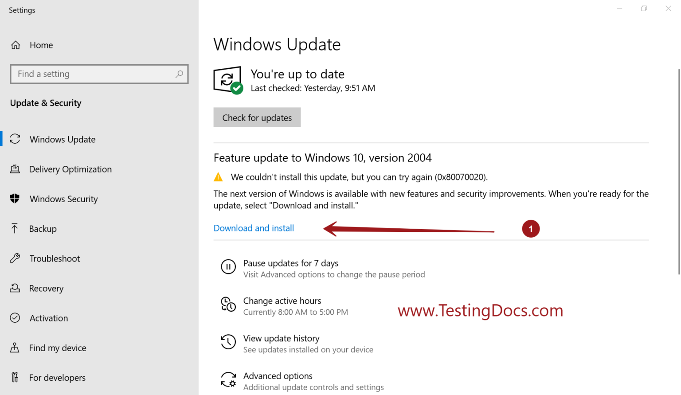Image resolution: width=681 pixels, height=395 pixels.
Task: Click the Home icon in the sidebar
Action: coord(16,45)
